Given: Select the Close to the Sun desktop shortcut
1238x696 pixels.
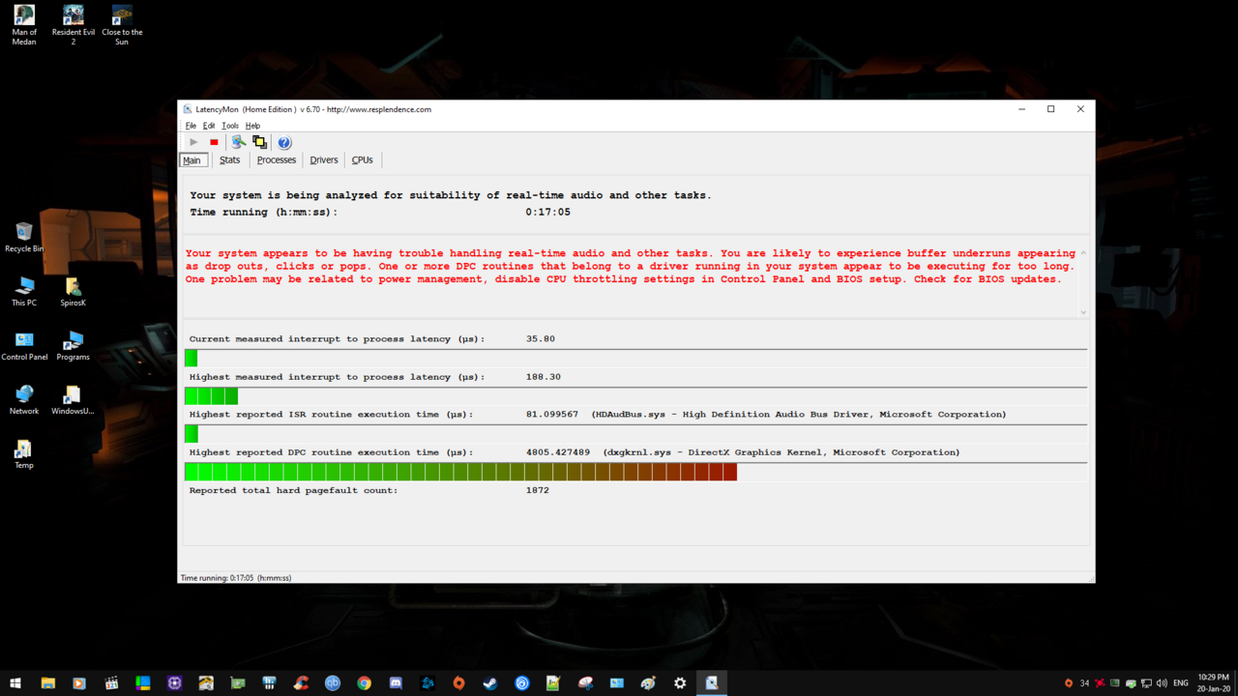Looking at the screenshot, I should click(122, 25).
